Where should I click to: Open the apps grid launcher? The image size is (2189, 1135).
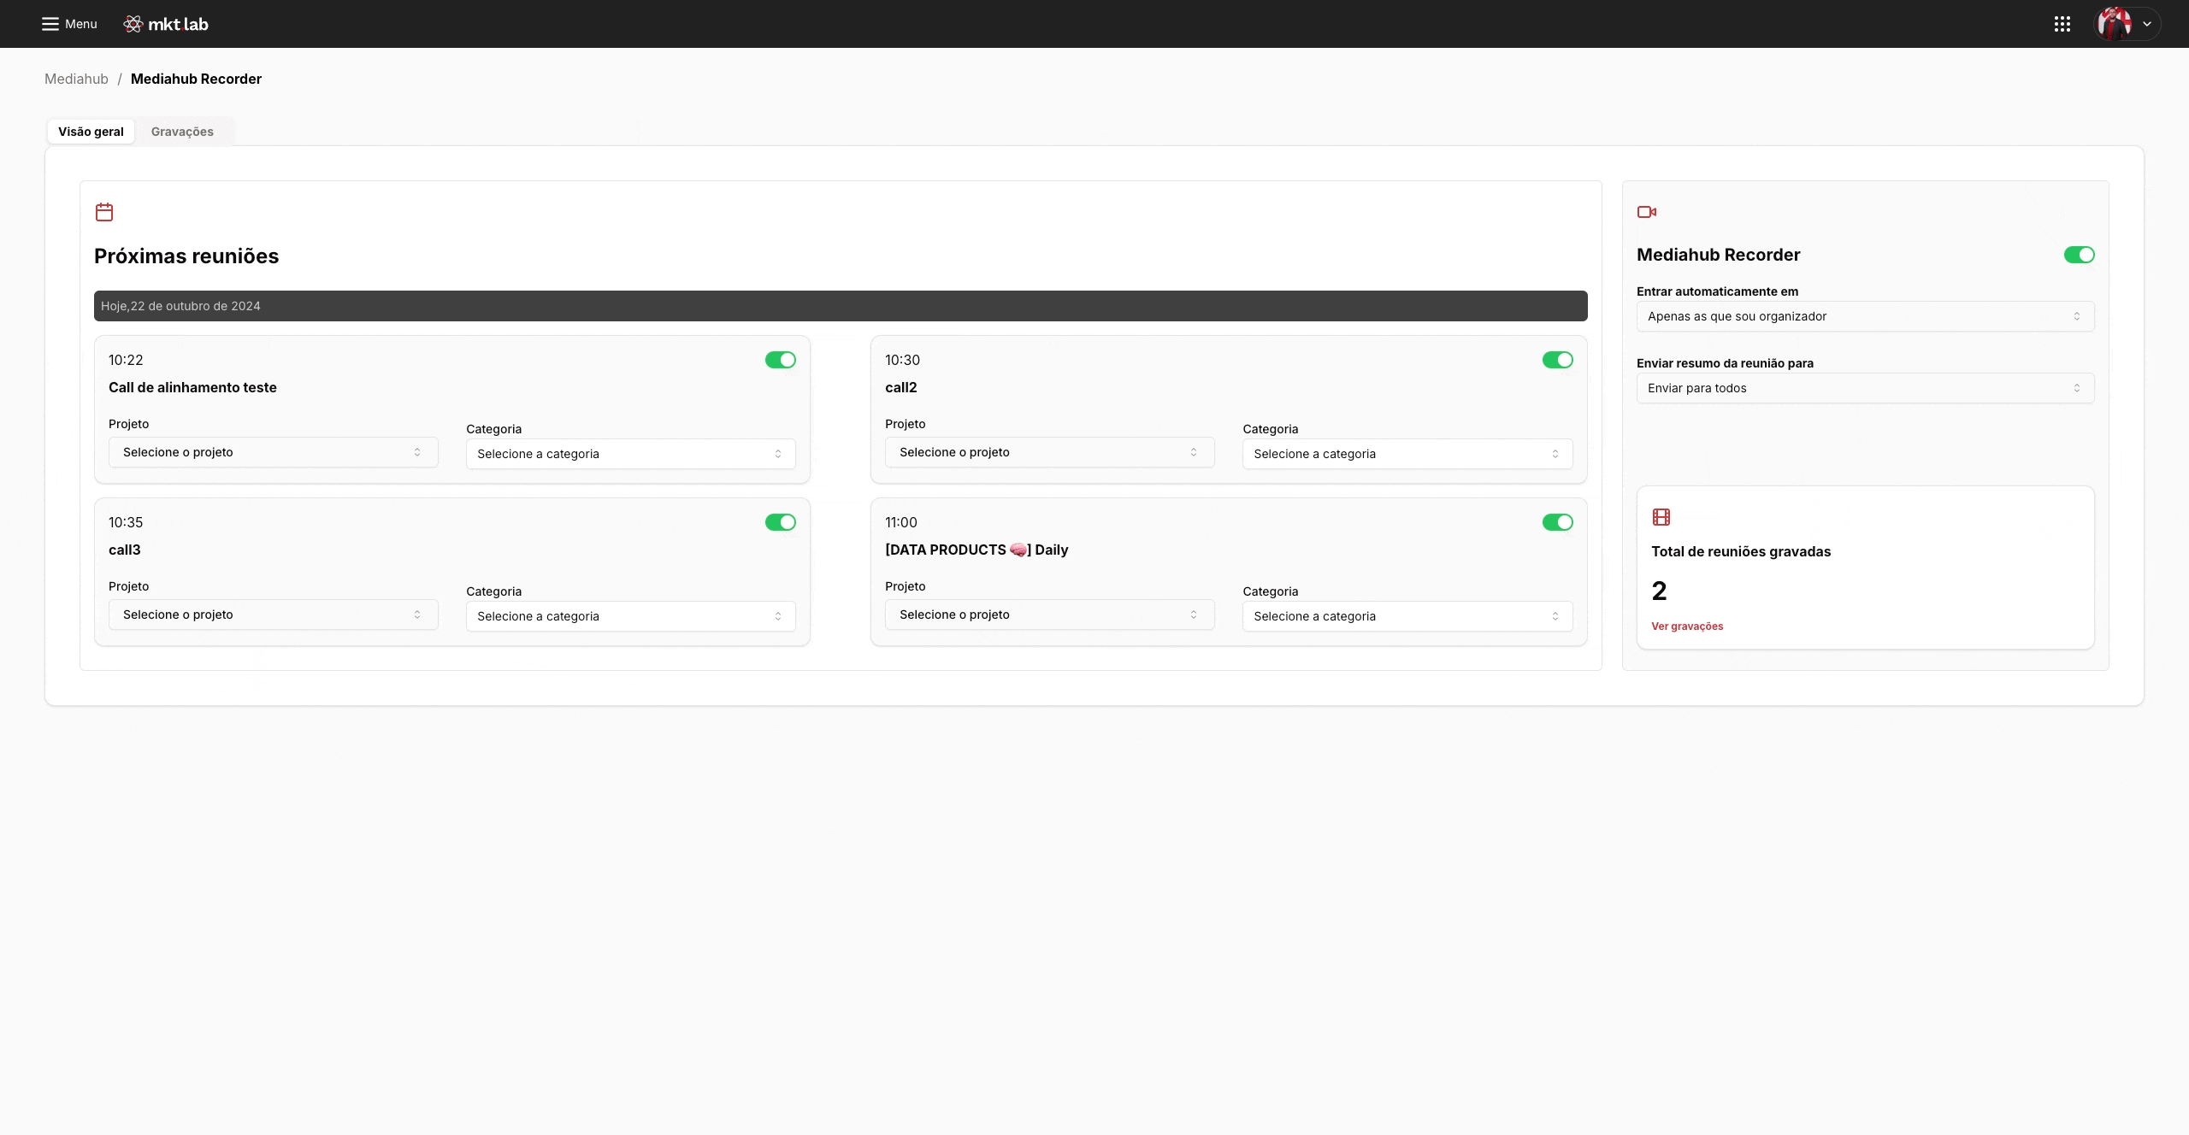coord(2062,24)
